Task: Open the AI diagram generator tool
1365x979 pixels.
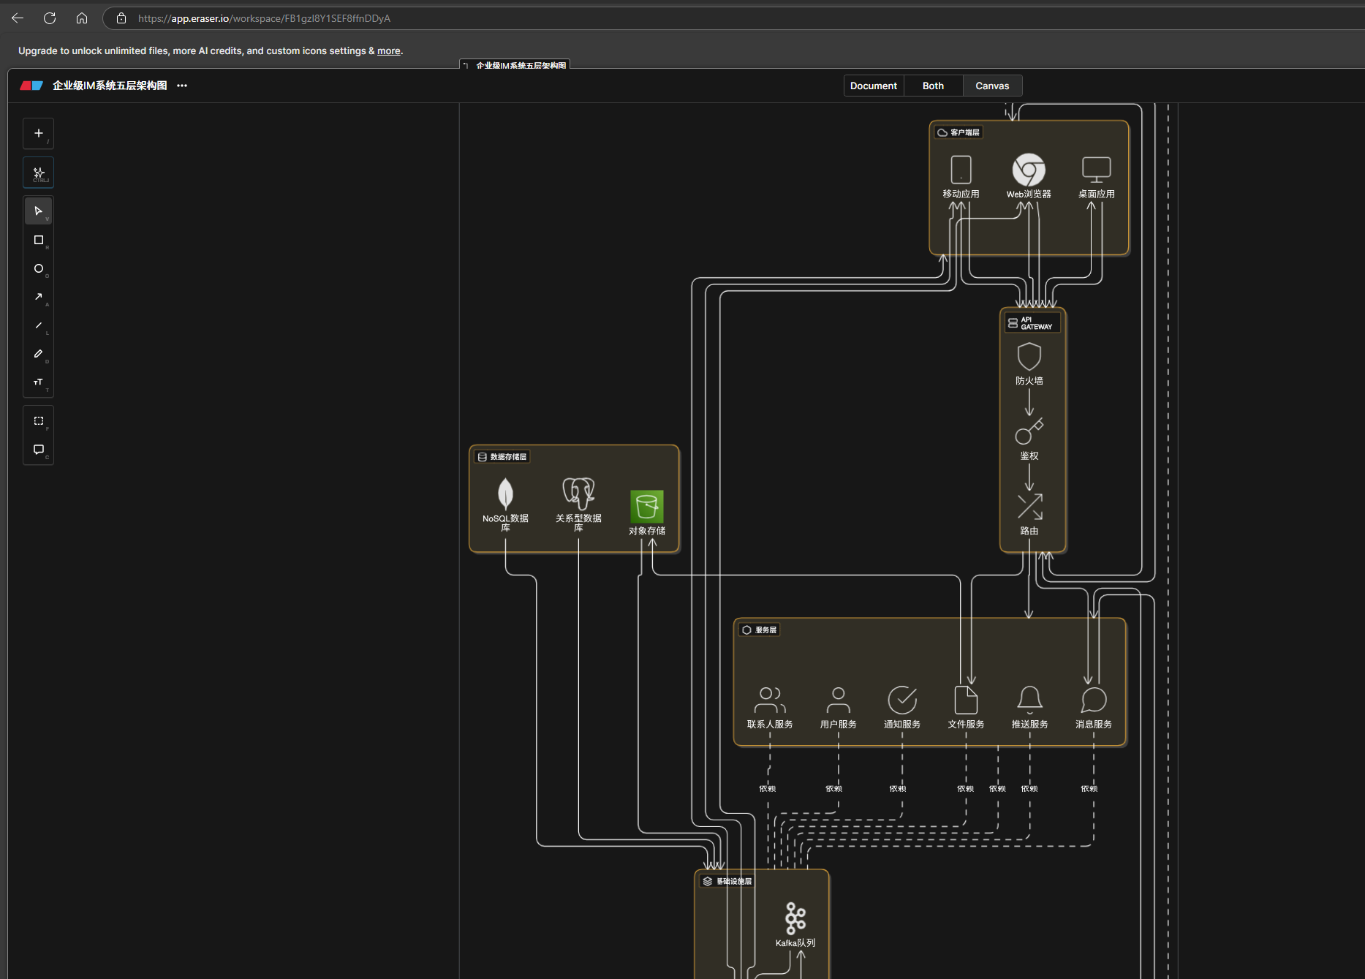Action: (39, 173)
